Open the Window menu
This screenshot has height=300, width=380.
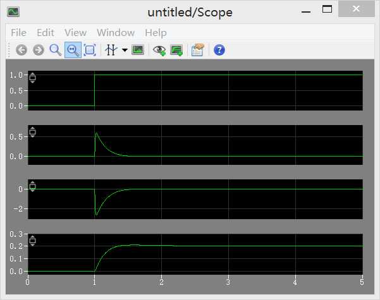pyautogui.click(x=116, y=33)
